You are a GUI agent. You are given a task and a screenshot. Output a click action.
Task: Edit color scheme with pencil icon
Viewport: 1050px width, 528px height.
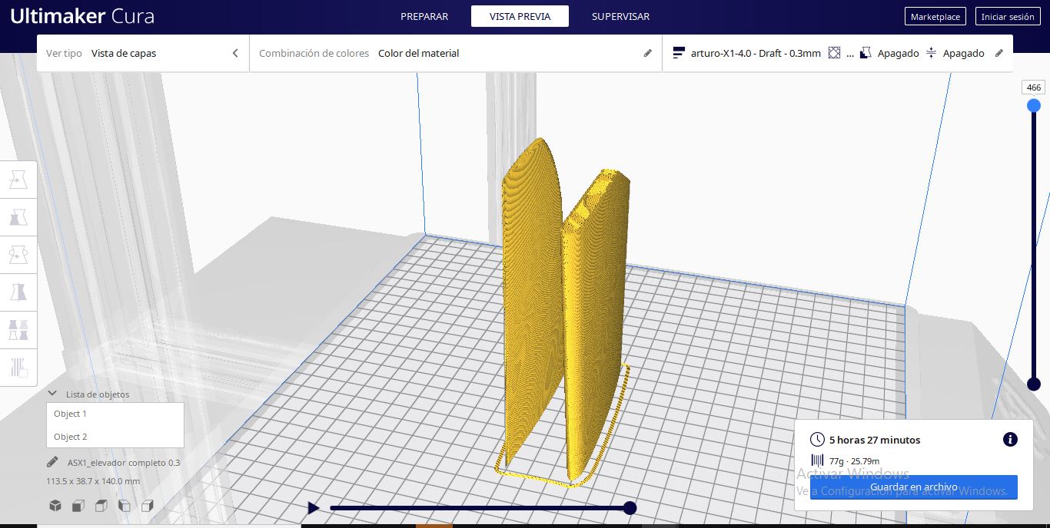(648, 53)
